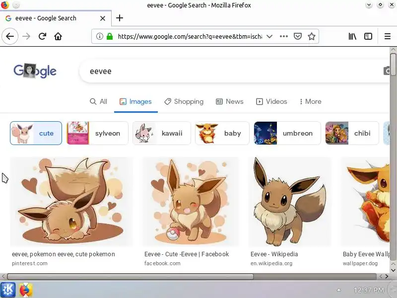This screenshot has width=397, height=298.
Task: Click the 12:37 PM taskbar clock
Action: click(369, 290)
